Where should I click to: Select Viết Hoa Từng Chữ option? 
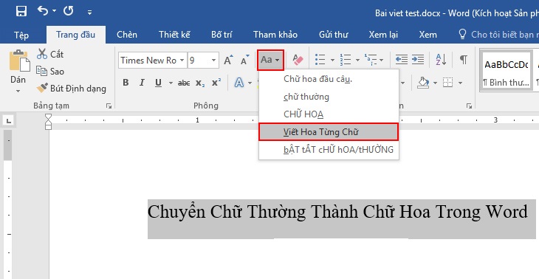pos(329,132)
